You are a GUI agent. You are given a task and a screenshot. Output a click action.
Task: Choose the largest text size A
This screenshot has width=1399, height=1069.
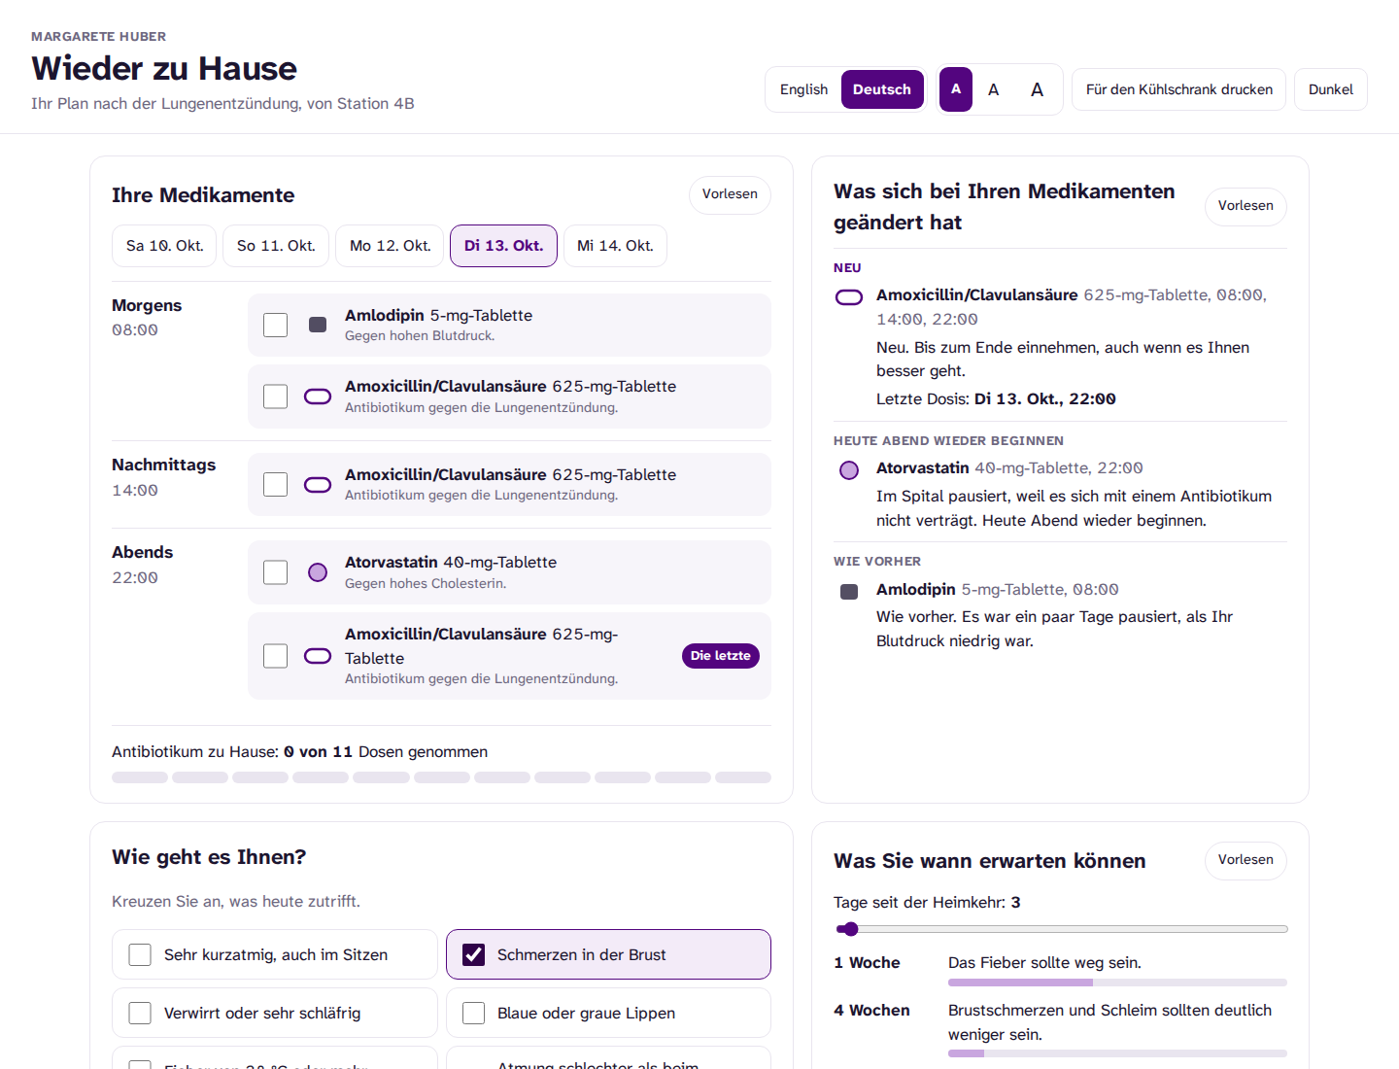tap(1037, 89)
